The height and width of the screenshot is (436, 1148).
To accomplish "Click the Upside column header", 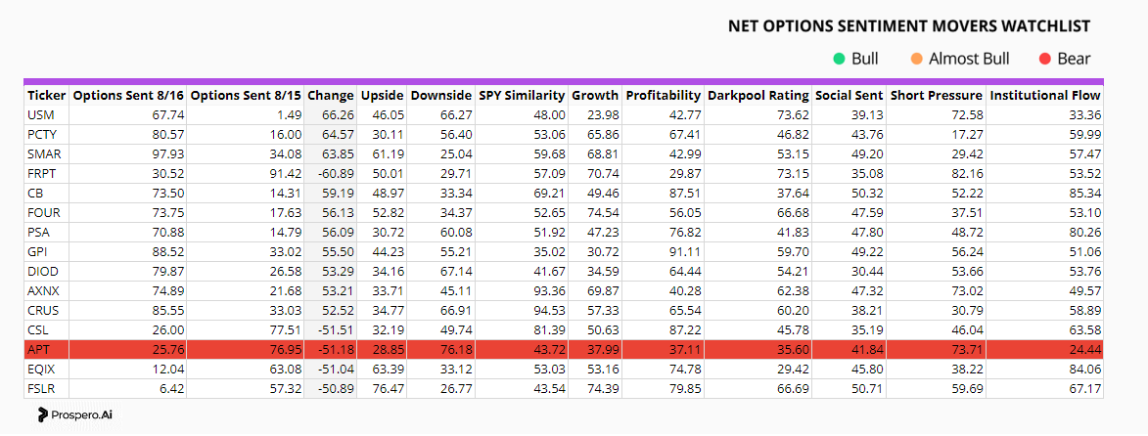I will (x=383, y=96).
